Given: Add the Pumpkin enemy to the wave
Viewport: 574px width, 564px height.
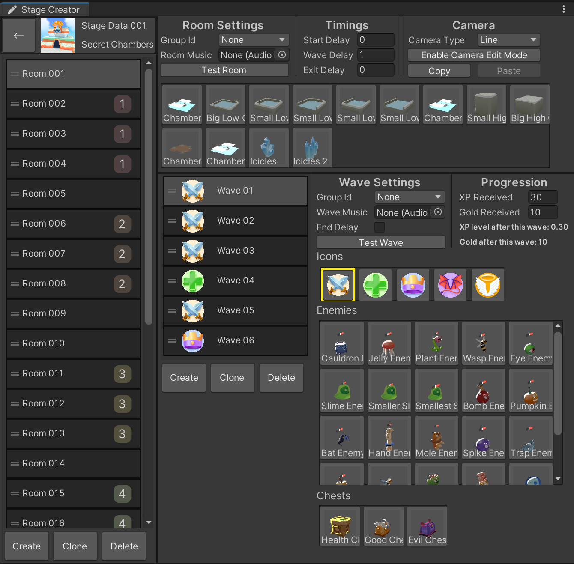Looking at the screenshot, I should click(x=531, y=391).
